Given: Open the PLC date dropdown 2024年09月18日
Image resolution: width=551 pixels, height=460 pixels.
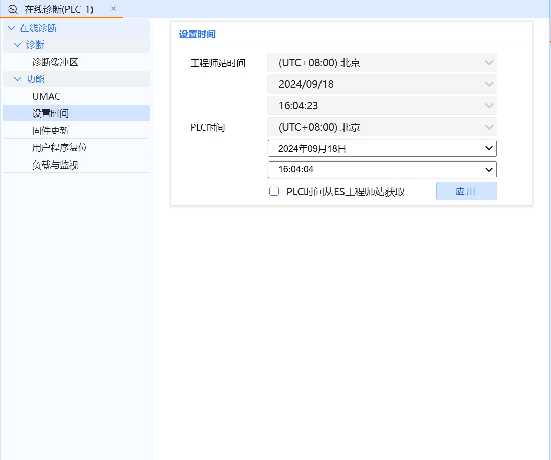Looking at the screenshot, I should click(x=382, y=148).
